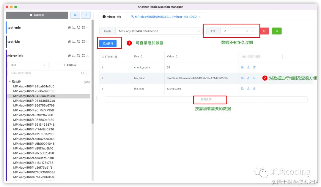The width and height of the screenshot is (321, 187).
Task: Collapse the MP folder
Action: (10, 81)
